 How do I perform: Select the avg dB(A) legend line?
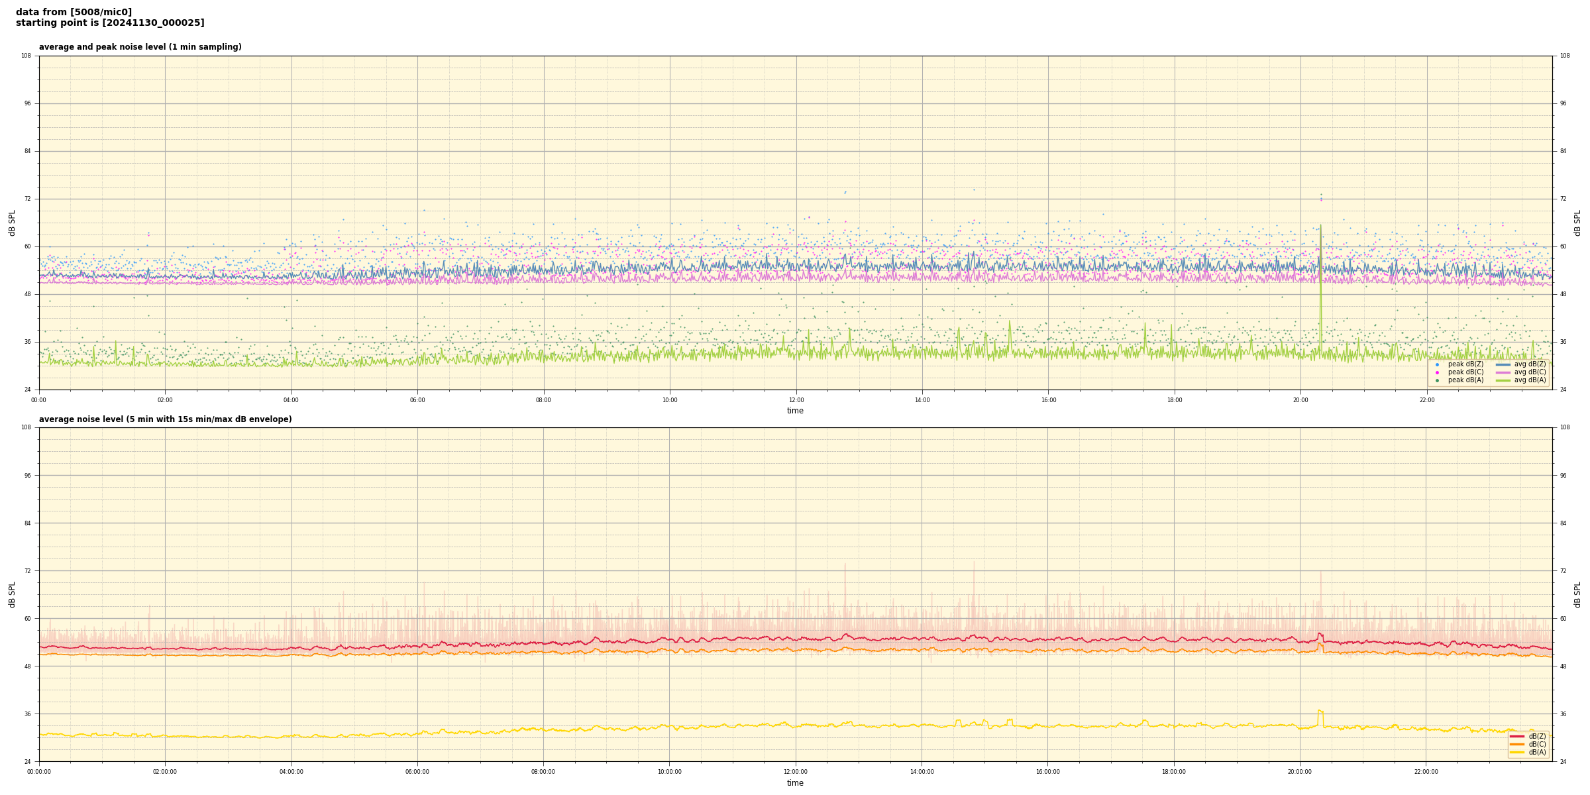[1503, 380]
